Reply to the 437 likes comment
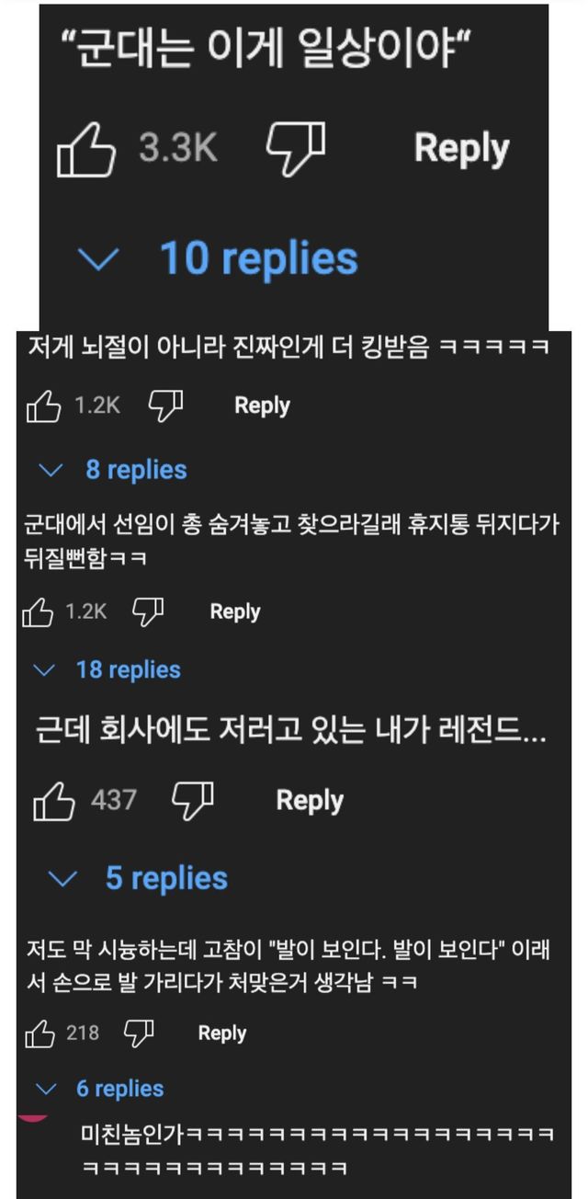Viewport: 588px width, 1199px height. [x=310, y=801]
